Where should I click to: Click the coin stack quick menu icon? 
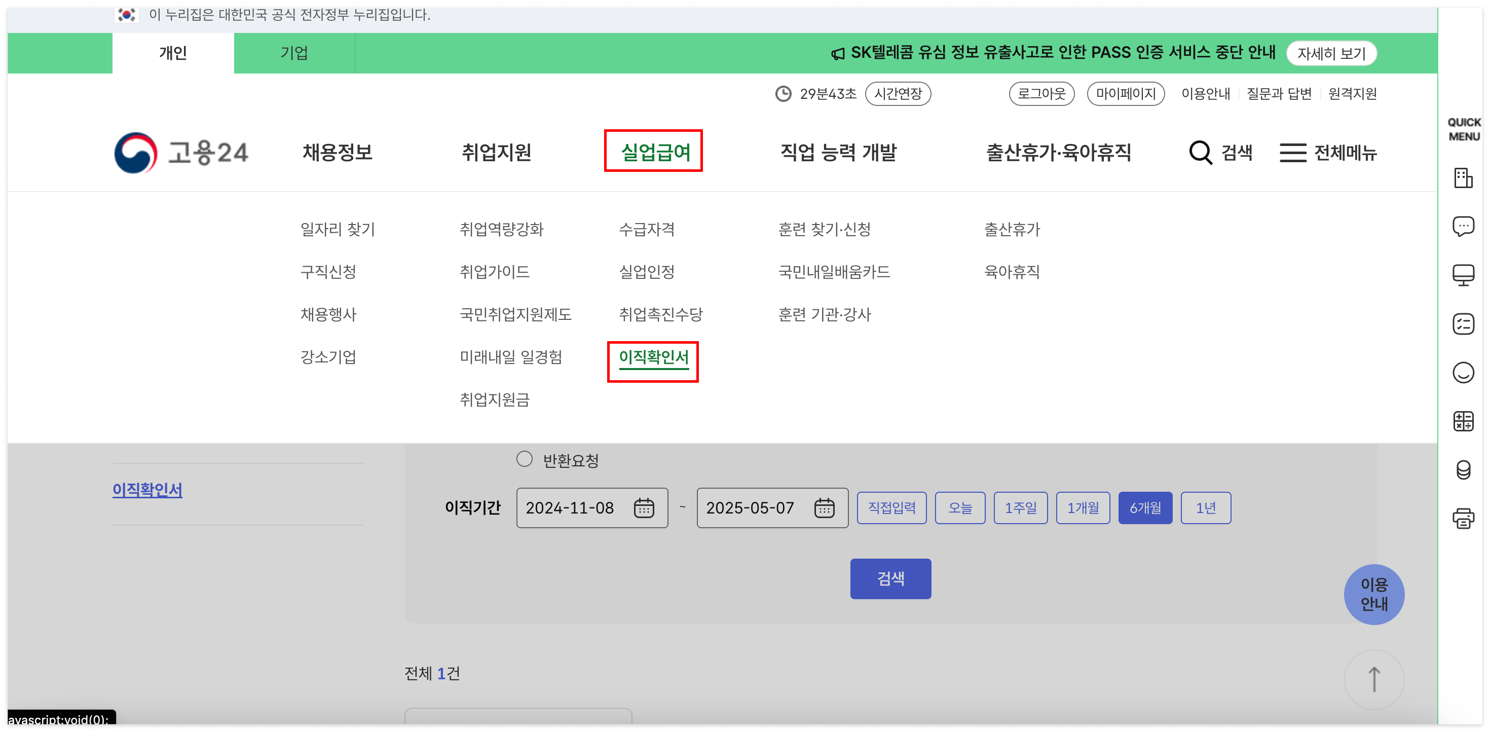pos(1463,470)
